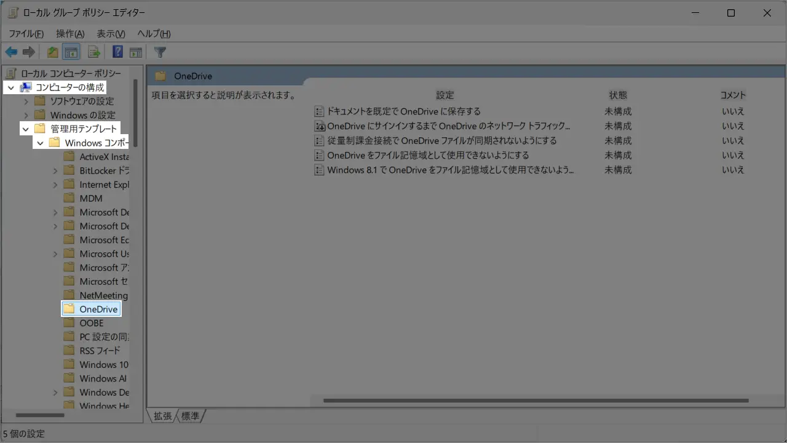Toggle the show/hide console tree icon
The width and height of the screenshot is (787, 443).
(x=71, y=52)
